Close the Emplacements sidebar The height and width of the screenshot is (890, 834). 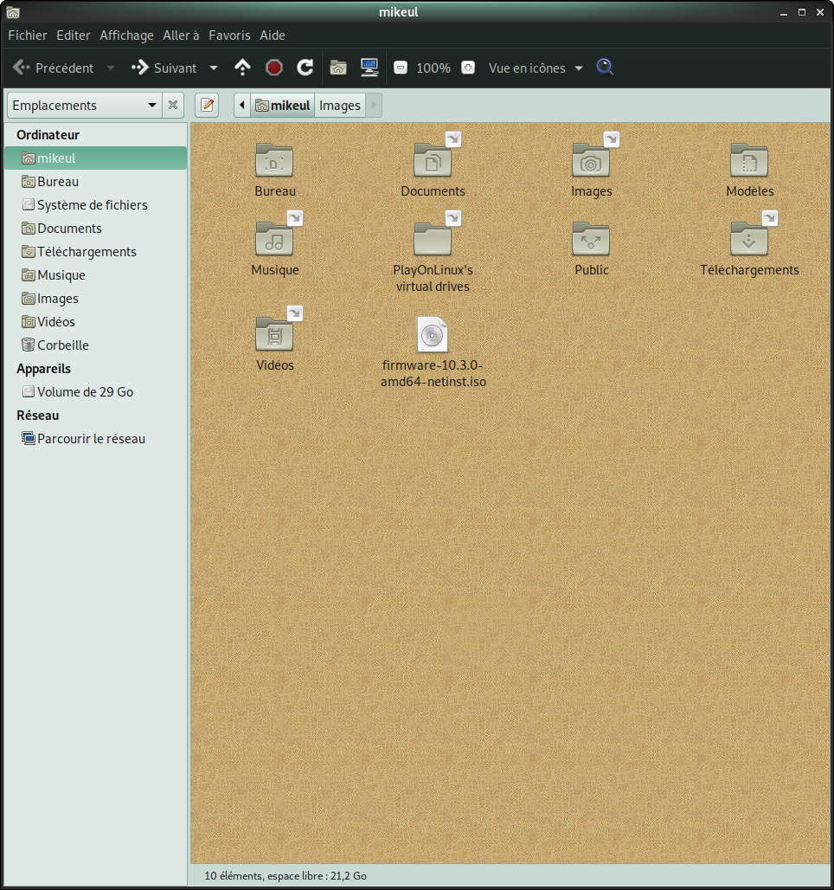tap(173, 105)
